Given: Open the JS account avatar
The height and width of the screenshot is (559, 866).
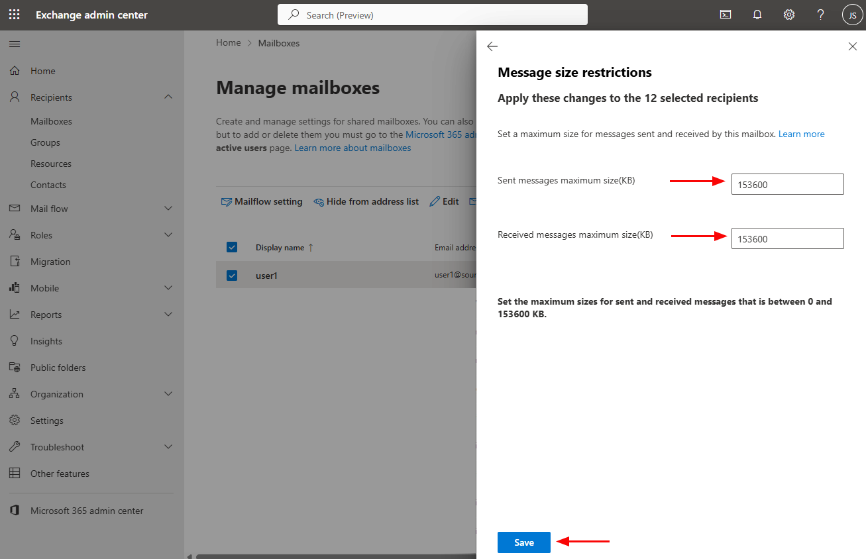Looking at the screenshot, I should pos(852,15).
